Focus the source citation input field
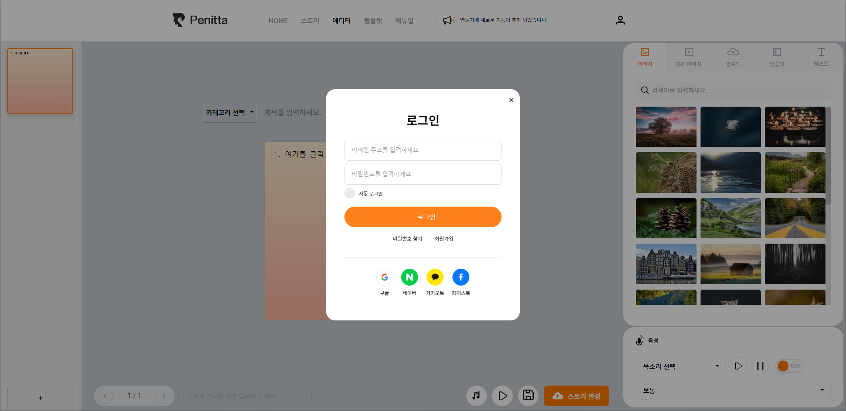The height and width of the screenshot is (411, 846). point(245,396)
